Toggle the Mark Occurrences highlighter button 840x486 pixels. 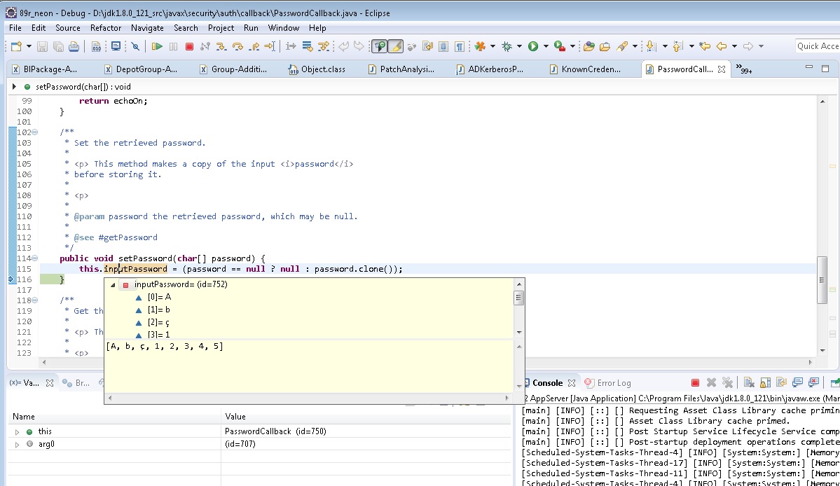coord(395,46)
